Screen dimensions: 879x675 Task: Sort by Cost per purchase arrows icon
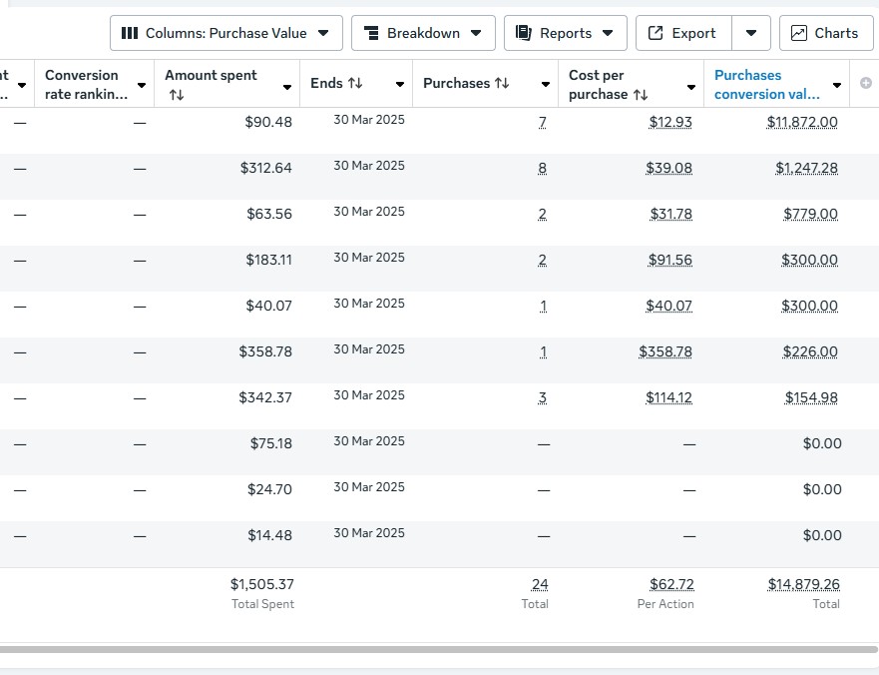[641, 95]
